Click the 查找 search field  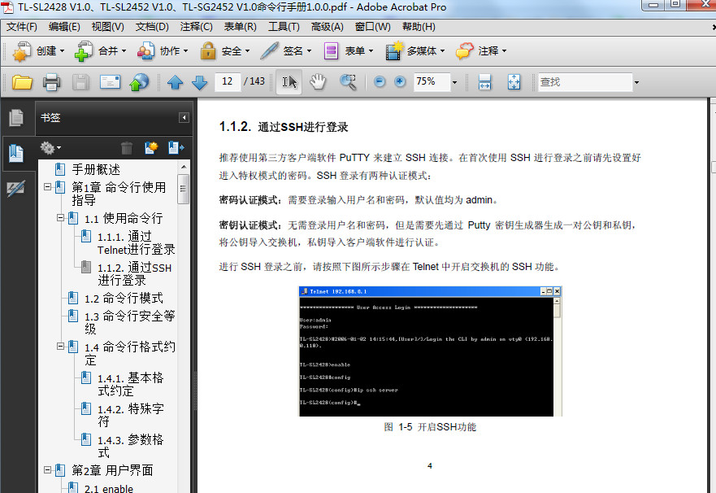pyautogui.click(x=585, y=82)
